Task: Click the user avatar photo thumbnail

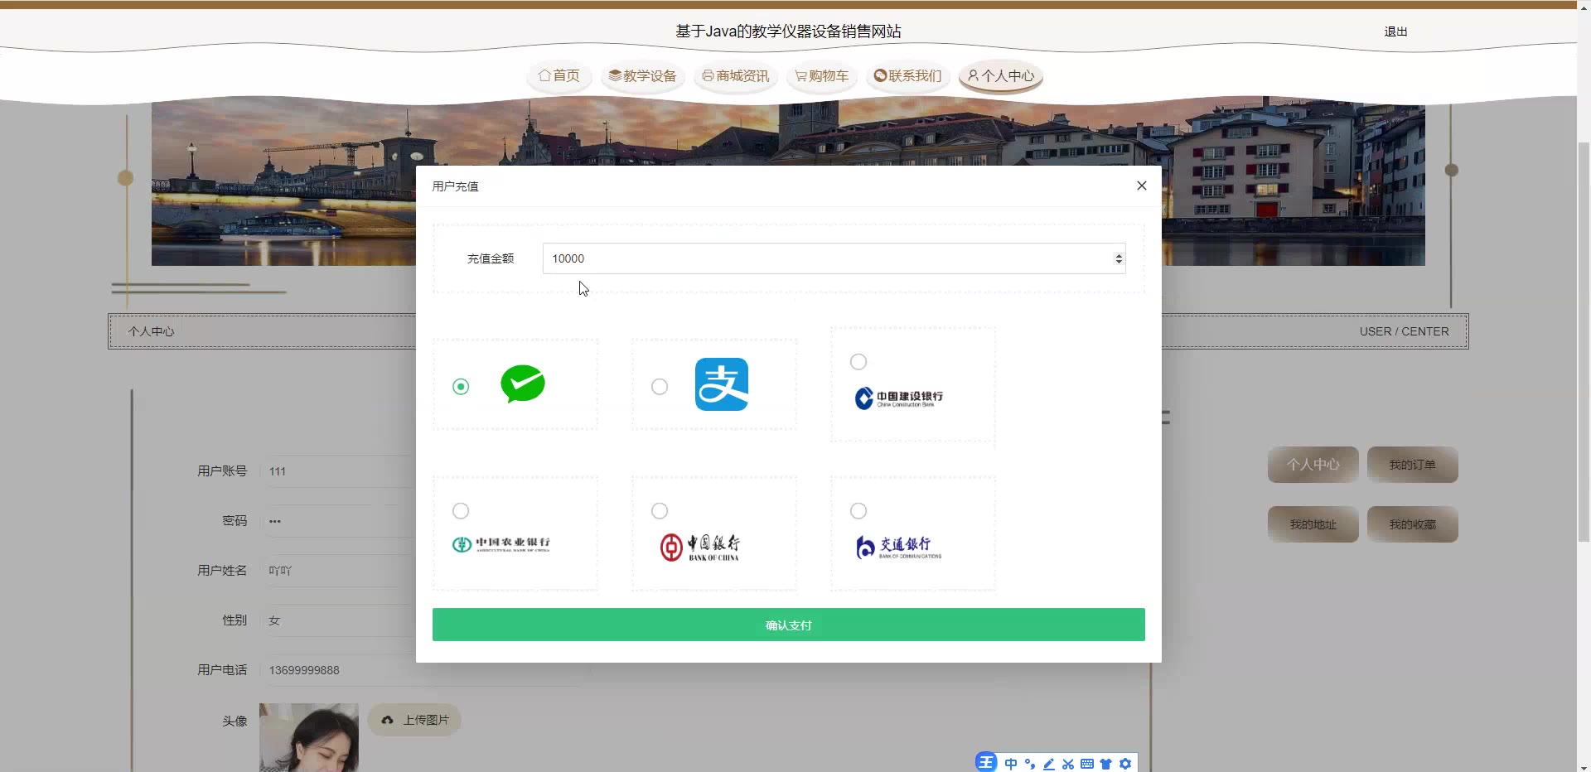Action: 309,737
